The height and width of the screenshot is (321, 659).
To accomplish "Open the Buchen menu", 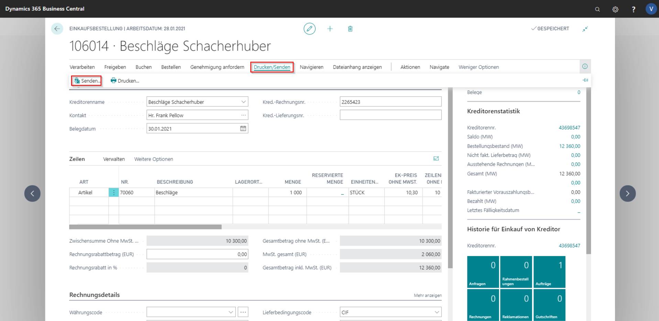I will tap(143, 67).
